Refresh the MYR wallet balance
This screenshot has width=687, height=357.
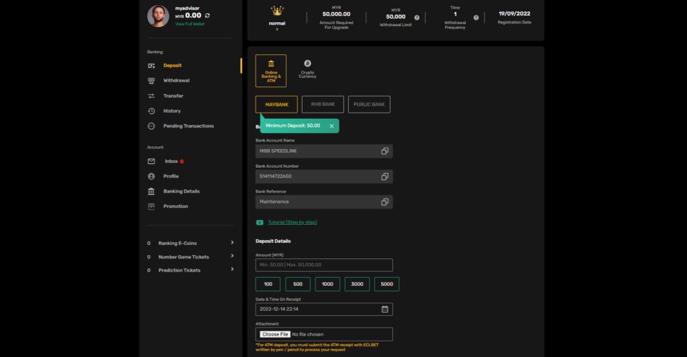point(207,15)
